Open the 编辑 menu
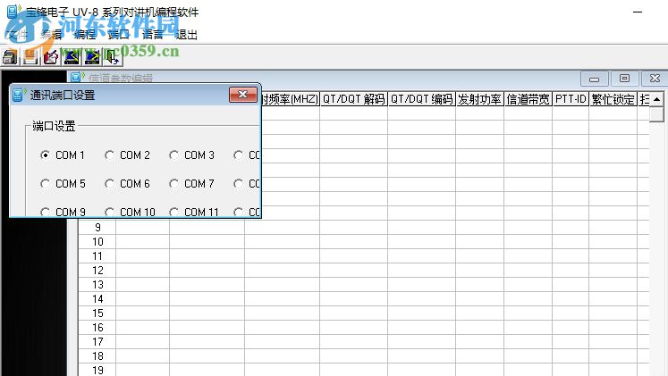 point(51,35)
